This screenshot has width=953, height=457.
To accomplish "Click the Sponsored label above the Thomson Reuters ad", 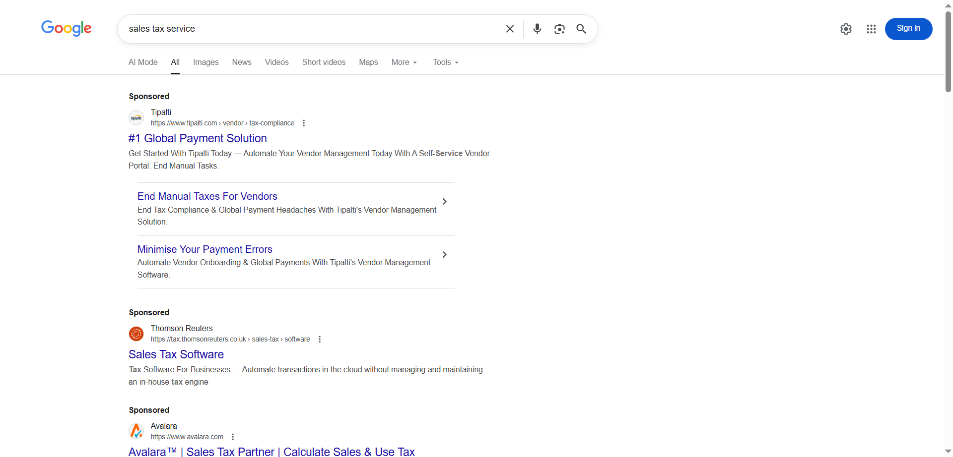I will (x=149, y=312).
